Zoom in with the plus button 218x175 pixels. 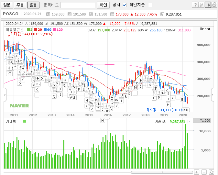(197, 172)
